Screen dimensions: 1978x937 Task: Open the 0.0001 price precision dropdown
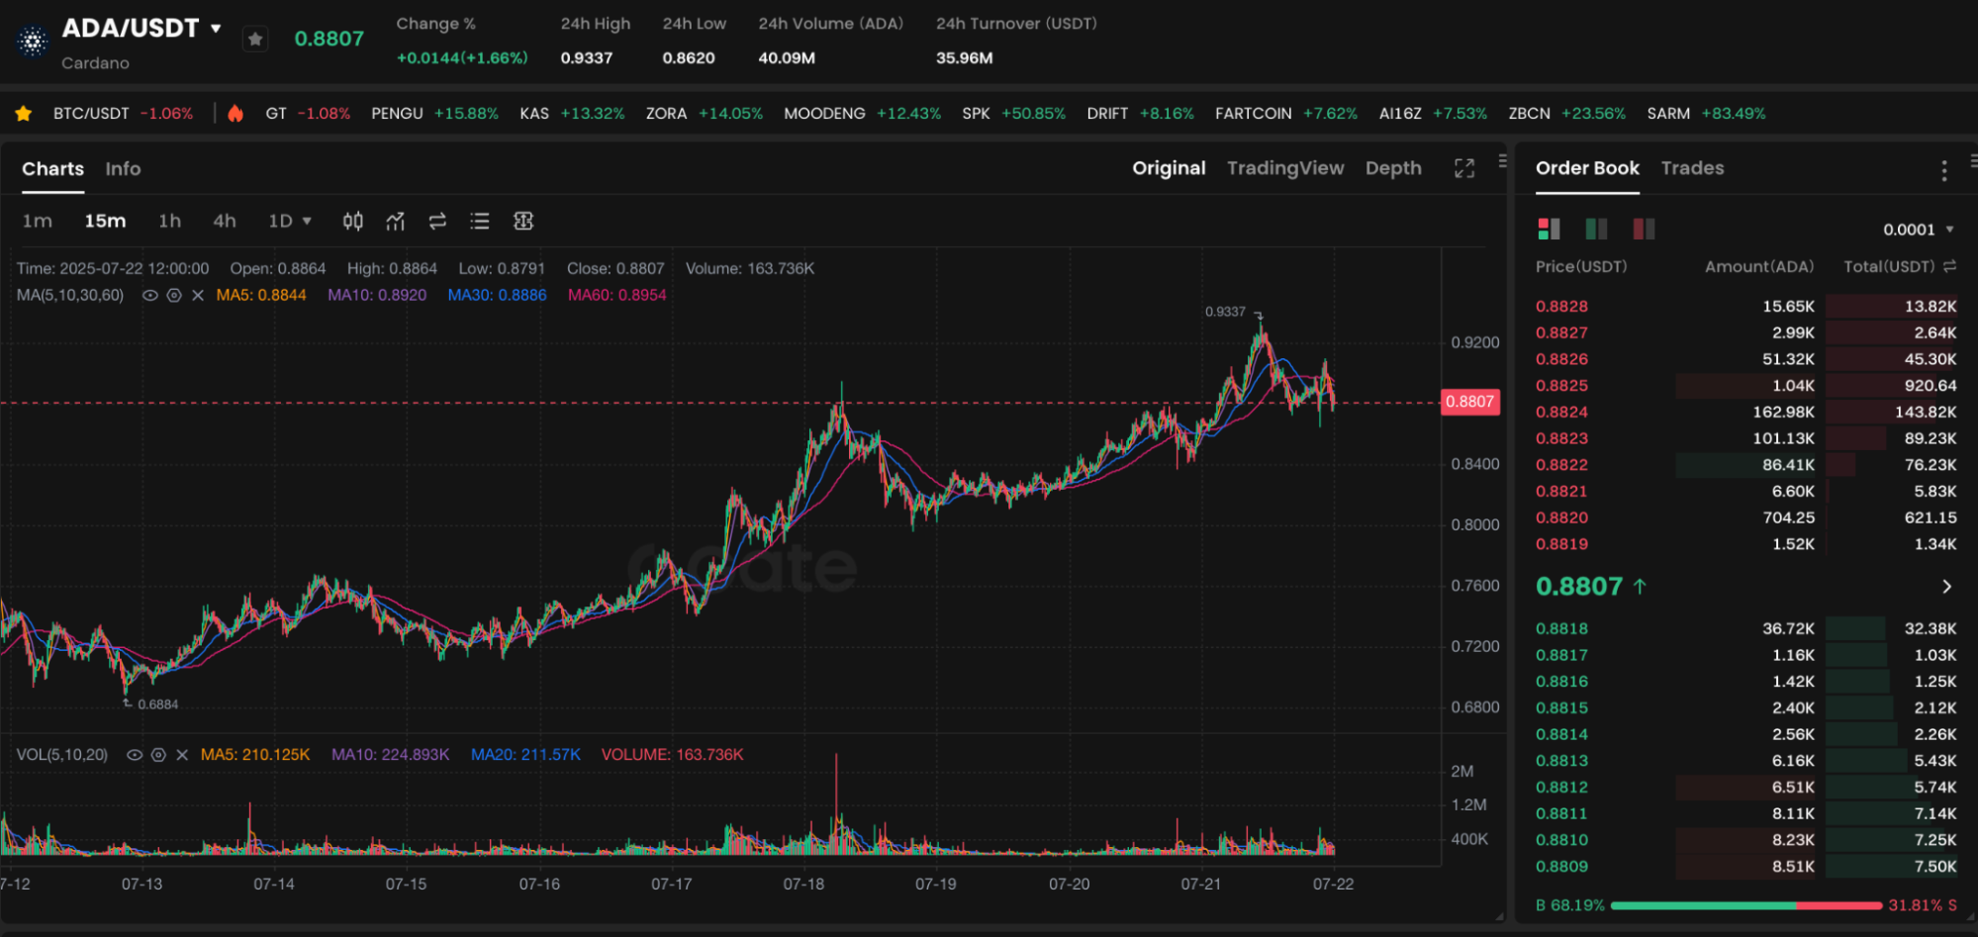[1918, 230]
